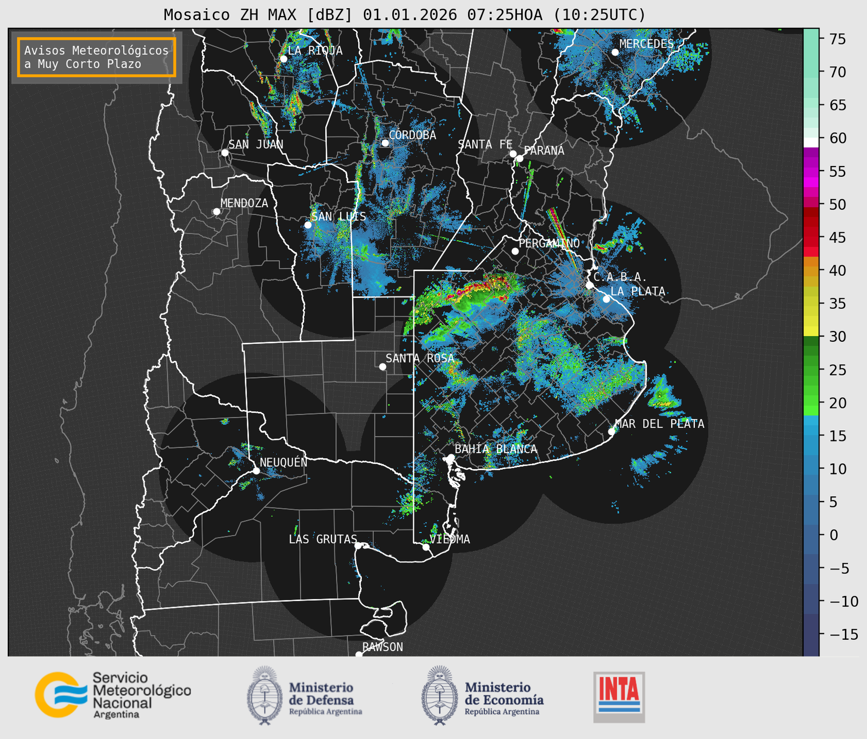The image size is (867, 739).
Task: Click the Santa Fe city marker dot
Action: [x=513, y=154]
